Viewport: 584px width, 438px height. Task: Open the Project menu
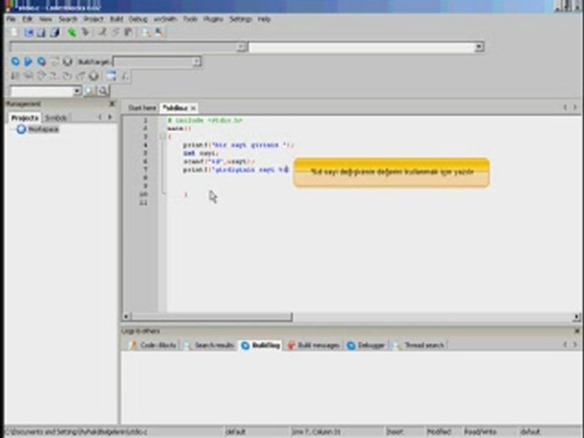click(93, 19)
